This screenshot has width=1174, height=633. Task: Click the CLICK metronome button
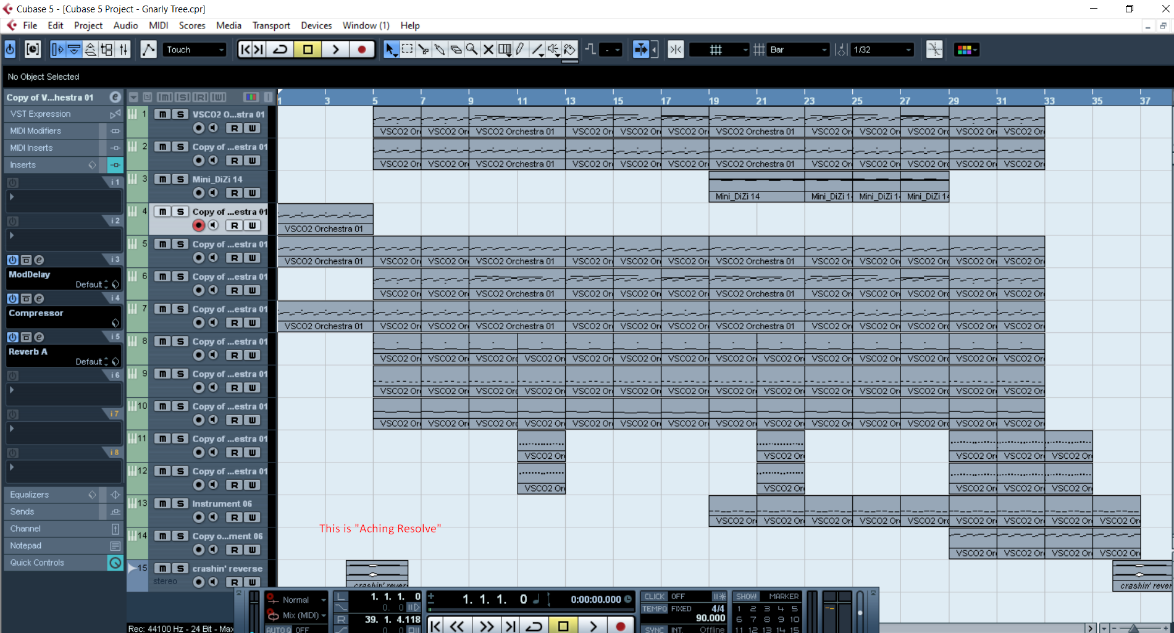pyautogui.click(x=654, y=597)
